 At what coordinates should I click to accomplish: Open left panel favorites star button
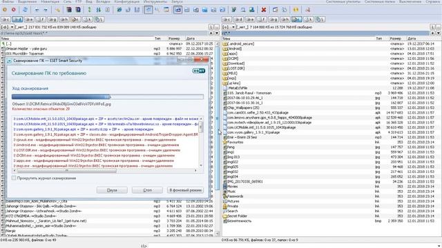click(x=211, y=33)
